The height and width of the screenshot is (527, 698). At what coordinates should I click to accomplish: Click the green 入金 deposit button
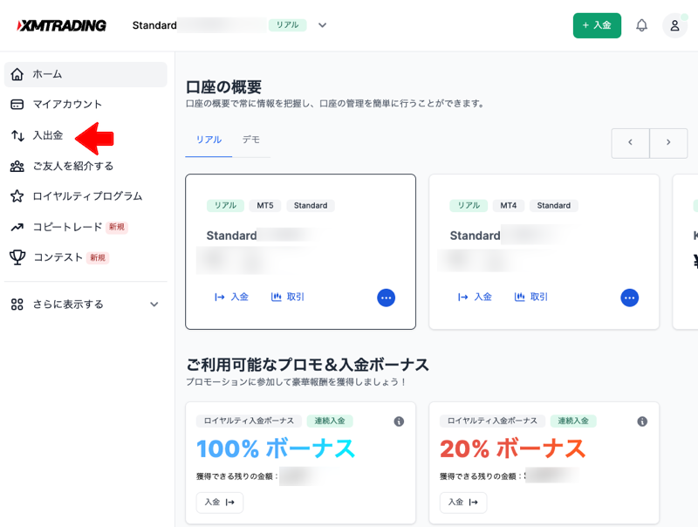point(597,25)
